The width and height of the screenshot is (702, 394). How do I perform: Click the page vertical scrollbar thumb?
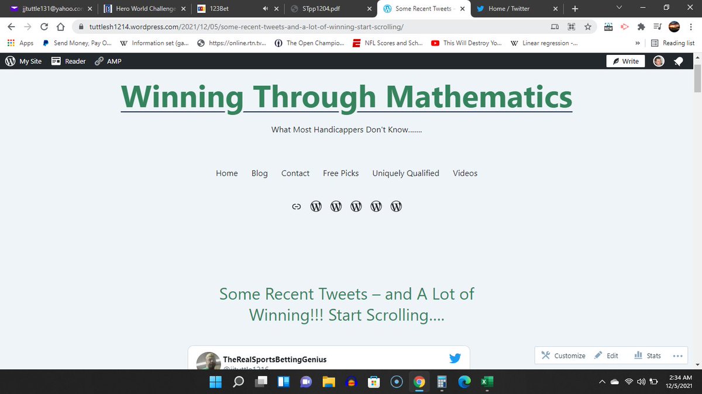(x=697, y=79)
